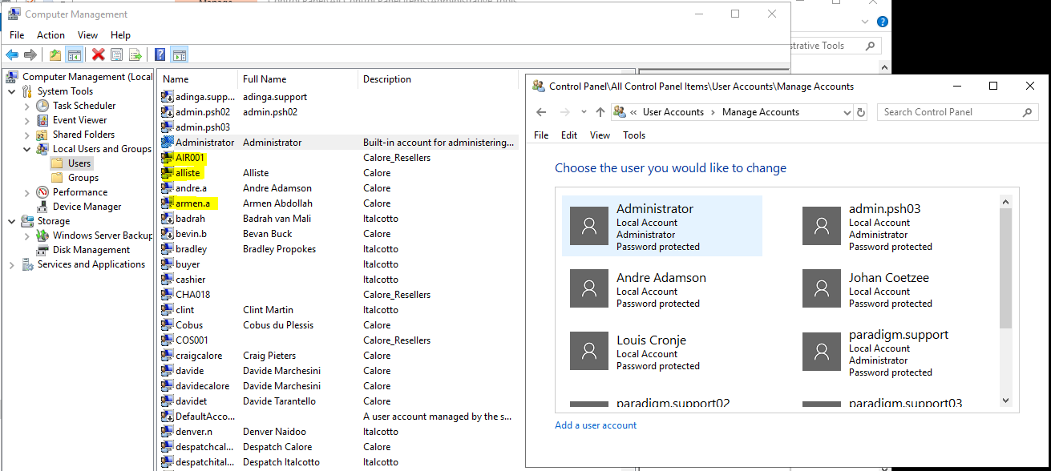Open the File menu in Manage Accounts window

click(x=541, y=135)
